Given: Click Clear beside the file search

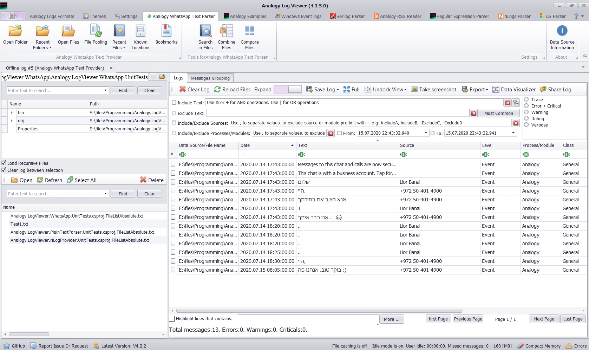Looking at the screenshot, I should tap(150, 194).
